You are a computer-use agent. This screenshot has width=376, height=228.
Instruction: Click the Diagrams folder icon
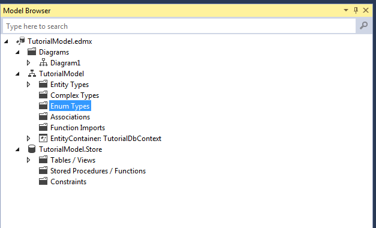(x=32, y=52)
